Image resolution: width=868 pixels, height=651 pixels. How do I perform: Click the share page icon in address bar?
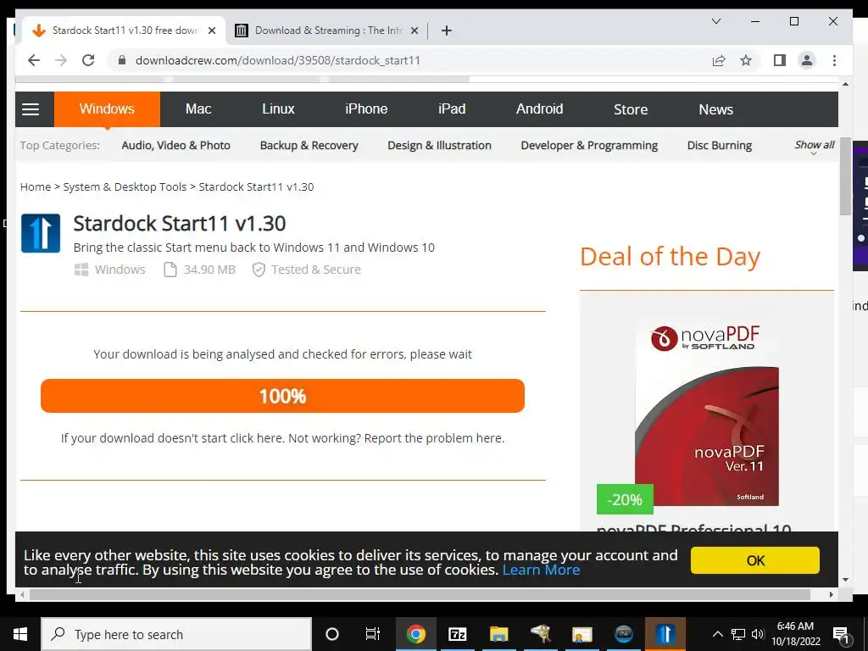pos(719,60)
